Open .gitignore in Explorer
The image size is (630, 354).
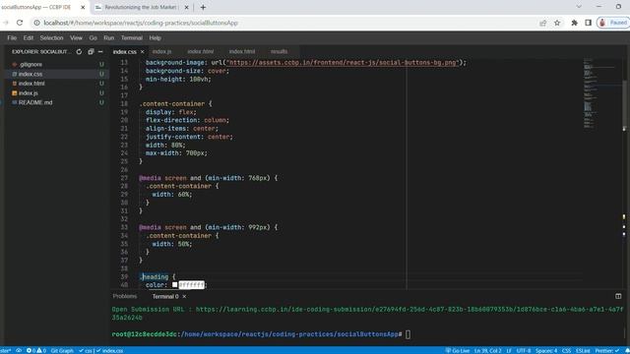pos(31,64)
